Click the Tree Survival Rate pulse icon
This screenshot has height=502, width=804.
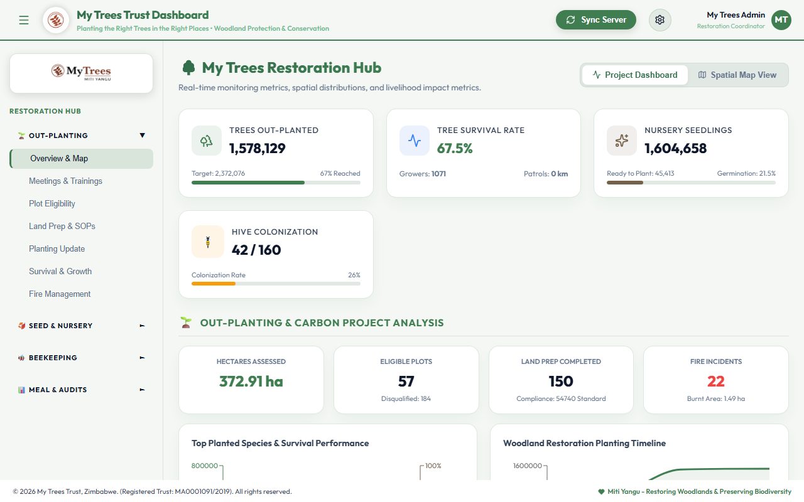pyautogui.click(x=415, y=141)
